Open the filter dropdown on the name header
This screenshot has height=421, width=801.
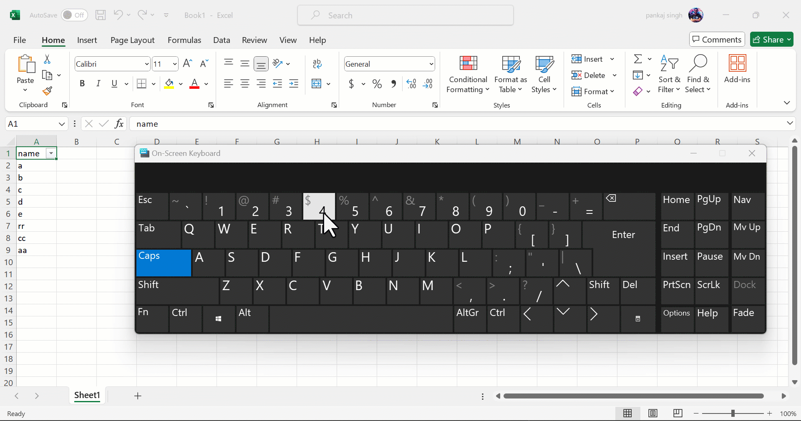pyautogui.click(x=50, y=153)
